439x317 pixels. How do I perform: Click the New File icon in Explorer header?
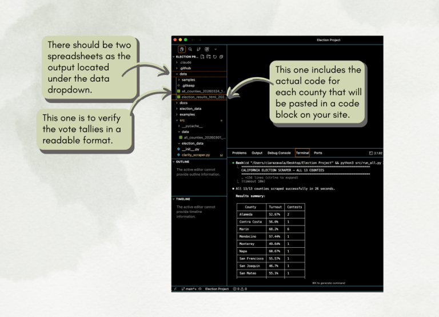(202, 57)
